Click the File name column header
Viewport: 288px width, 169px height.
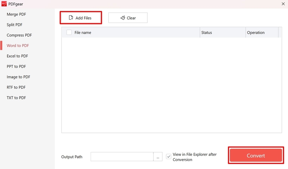tap(83, 33)
